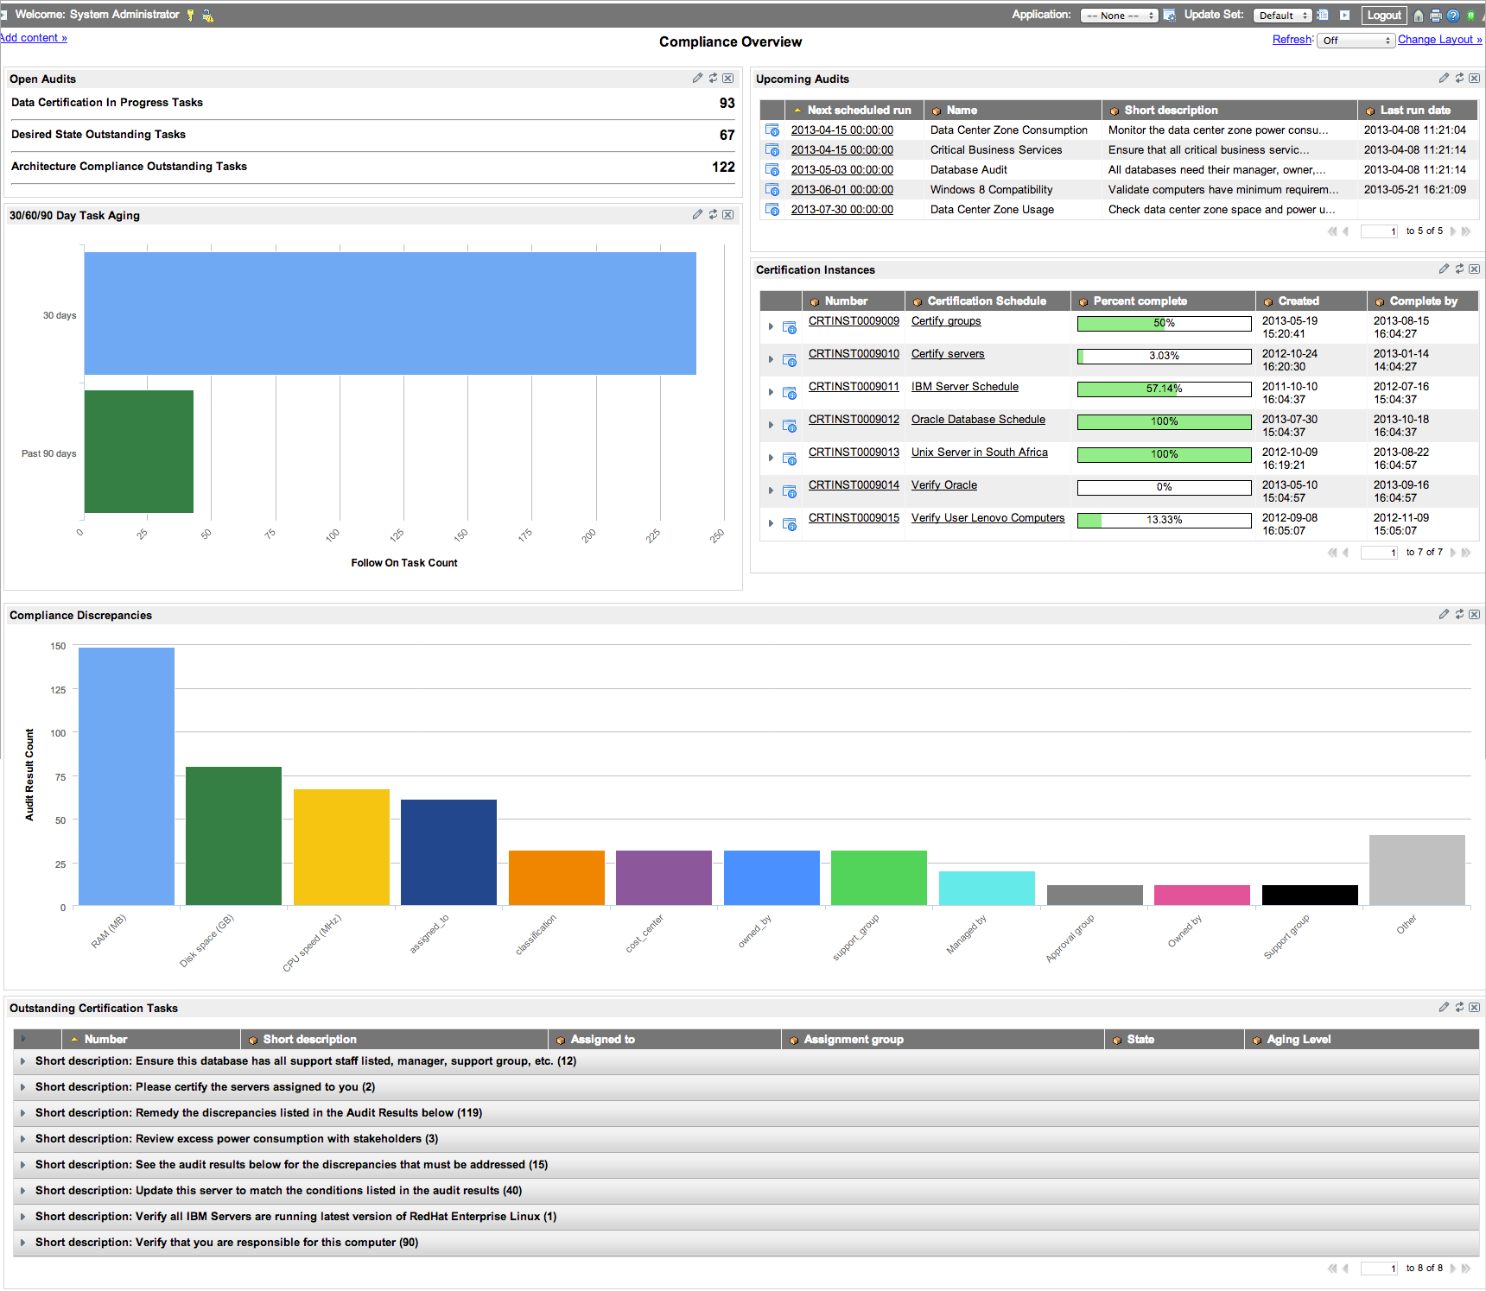This screenshot has height=1291, width=1486.
Task: Click the application picker settings icon
Action: [1169, 16]
